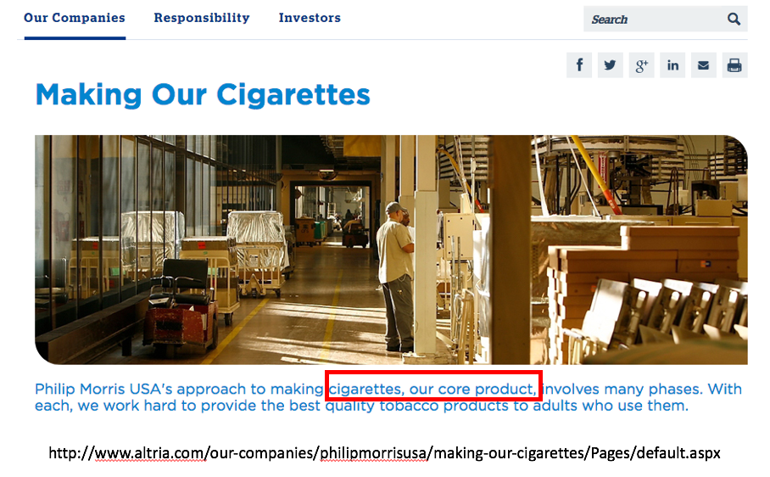Email this page envelope icon
Viewport: 770px width, 477px height.
point(703,65)
